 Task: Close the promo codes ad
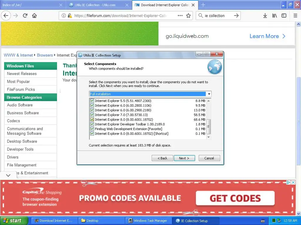293,182
